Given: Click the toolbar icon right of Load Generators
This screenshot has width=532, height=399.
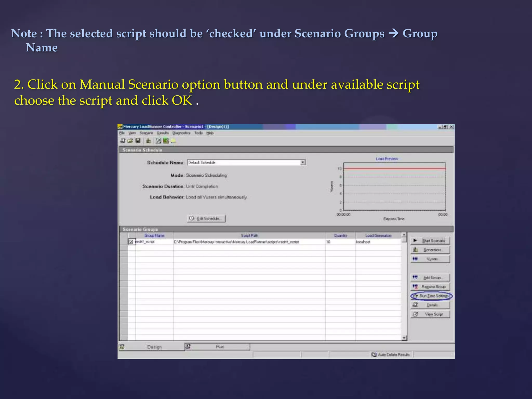Looking at the screenshot, I should pyautogui.click(x=158, y=141).
